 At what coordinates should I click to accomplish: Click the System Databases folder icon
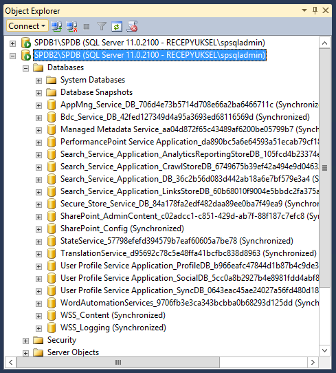pos(52,80)
